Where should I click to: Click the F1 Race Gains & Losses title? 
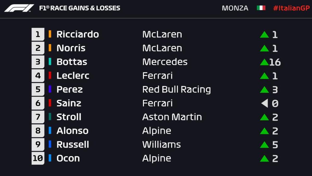80,8
